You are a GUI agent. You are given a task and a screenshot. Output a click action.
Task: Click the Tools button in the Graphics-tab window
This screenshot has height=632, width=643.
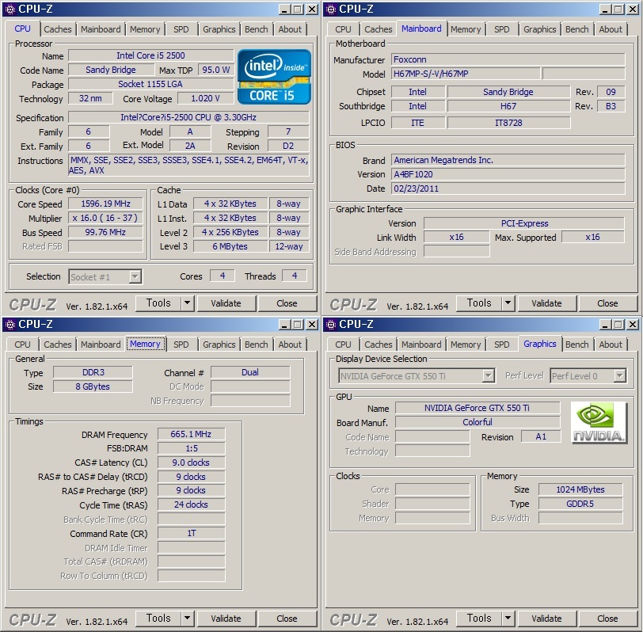[x=479, y=619]
